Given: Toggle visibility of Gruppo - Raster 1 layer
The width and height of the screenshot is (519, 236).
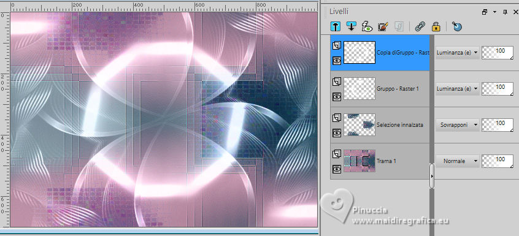Looking at the screenshot, I should tap(337, 96).
